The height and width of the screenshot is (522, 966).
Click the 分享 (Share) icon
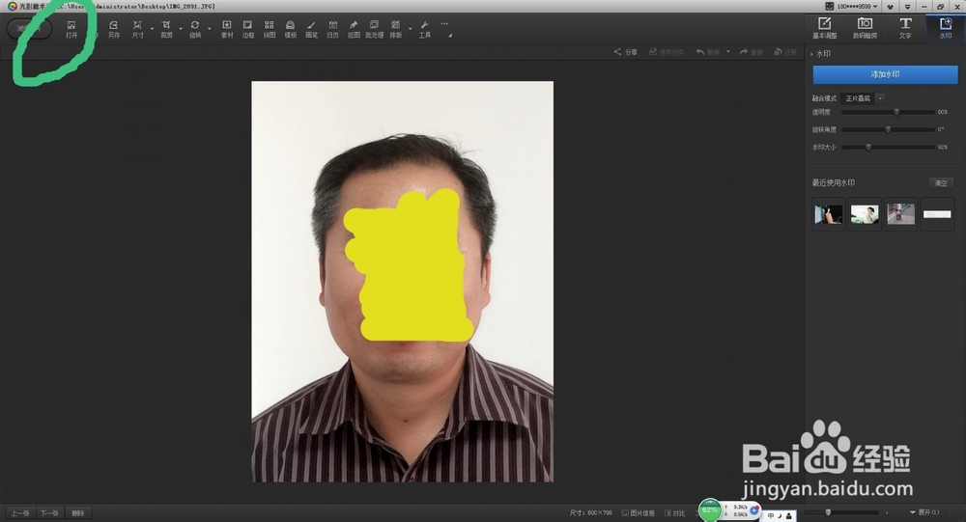click(x=625, y=52)
